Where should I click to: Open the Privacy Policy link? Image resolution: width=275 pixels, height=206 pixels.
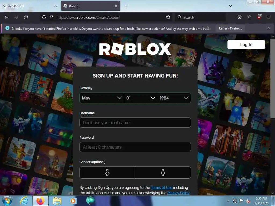(x=178, y=193)
